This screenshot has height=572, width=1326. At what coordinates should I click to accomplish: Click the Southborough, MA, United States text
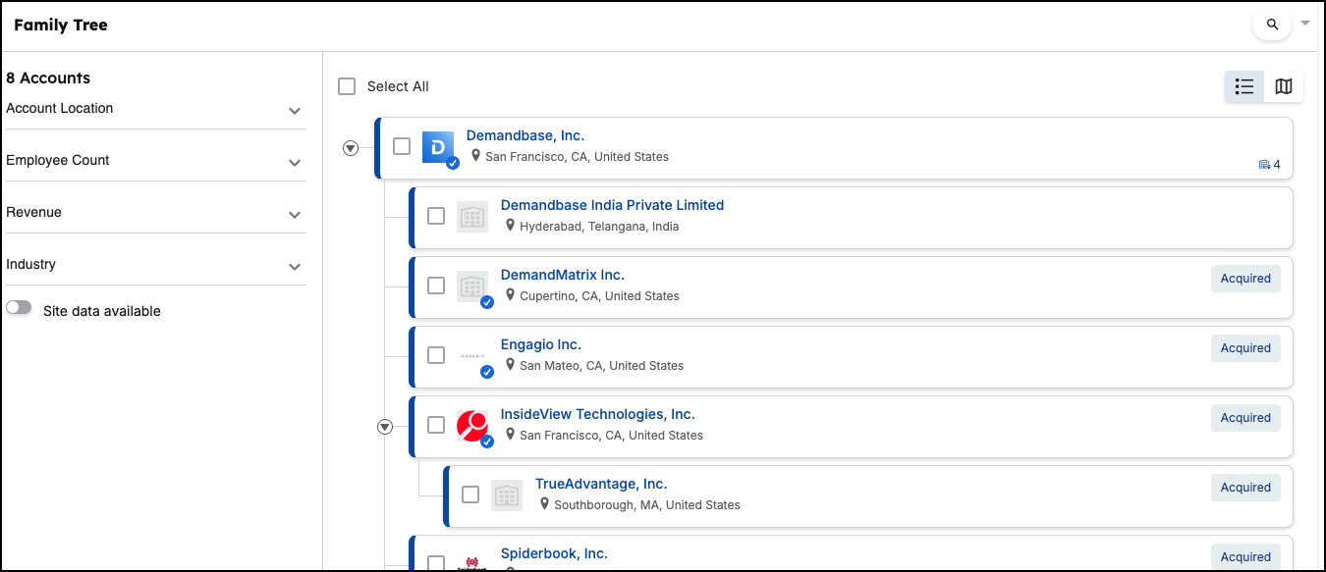647,505
